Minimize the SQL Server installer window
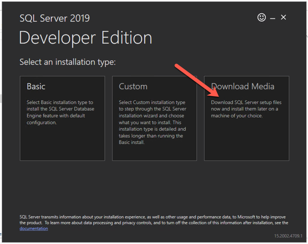This screenshot has height=244, width=308. tap(272, 17)
